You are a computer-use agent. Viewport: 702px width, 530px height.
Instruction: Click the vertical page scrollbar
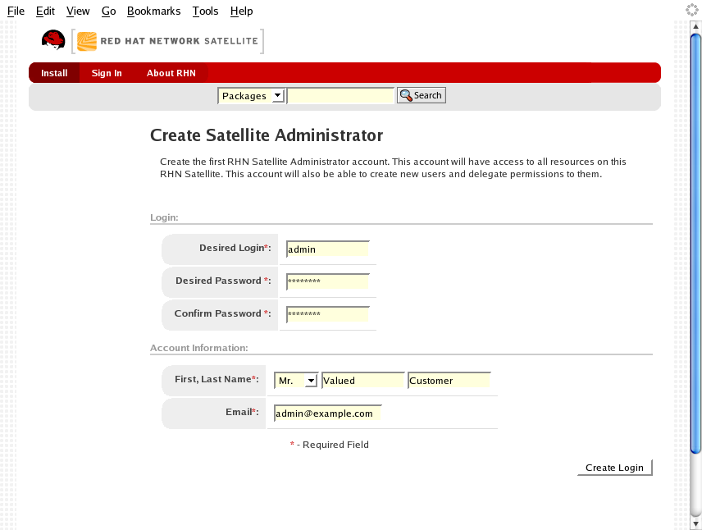[x=695, y=246]
